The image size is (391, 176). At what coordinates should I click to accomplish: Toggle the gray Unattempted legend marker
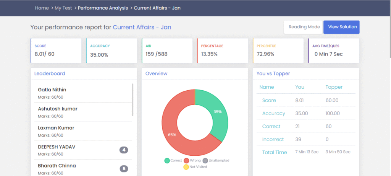(205, 161)
